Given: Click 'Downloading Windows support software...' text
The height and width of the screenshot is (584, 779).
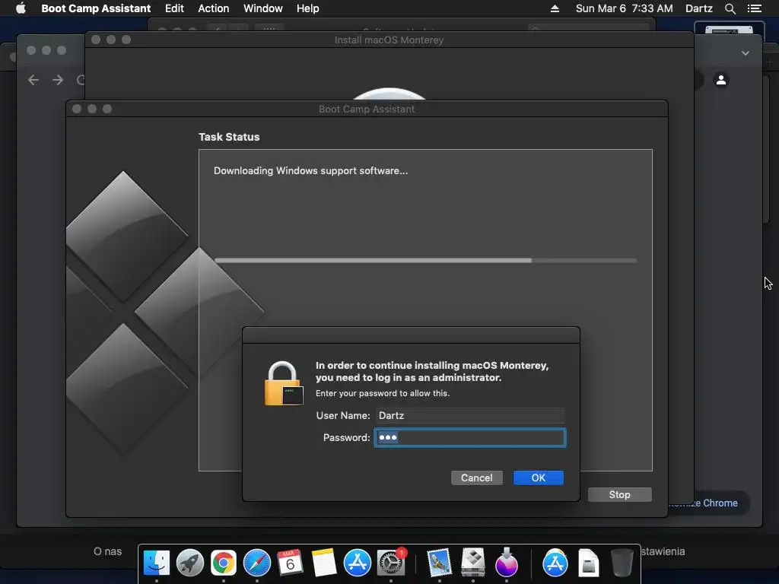Looking at the screenshot, I should [x=310, y=171].
